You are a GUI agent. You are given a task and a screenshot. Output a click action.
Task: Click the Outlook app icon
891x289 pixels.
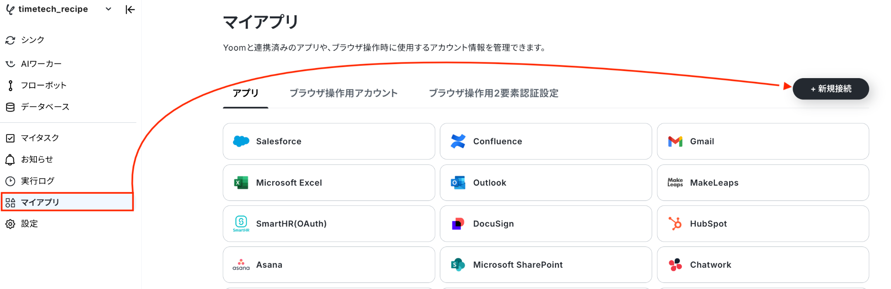(x=458, y=183)
